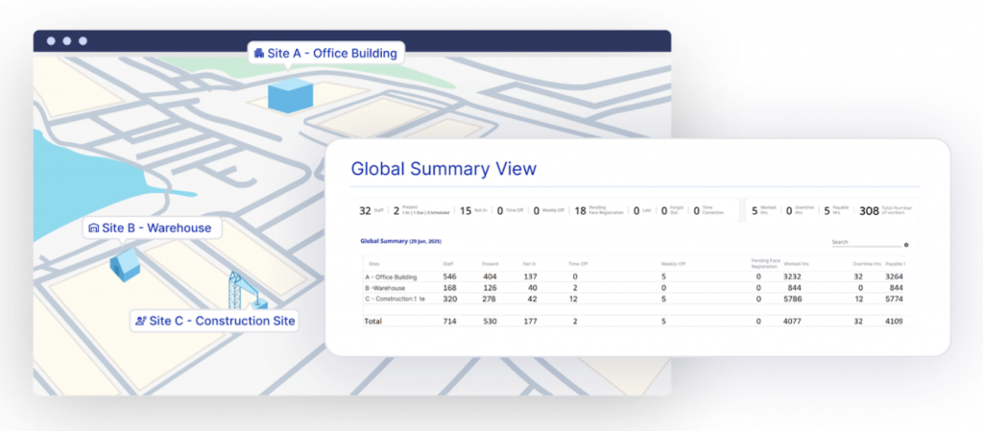The image size is (983, 431).
Task: Click the 0 Time Correction stat
Action: [x=708, y=211]
